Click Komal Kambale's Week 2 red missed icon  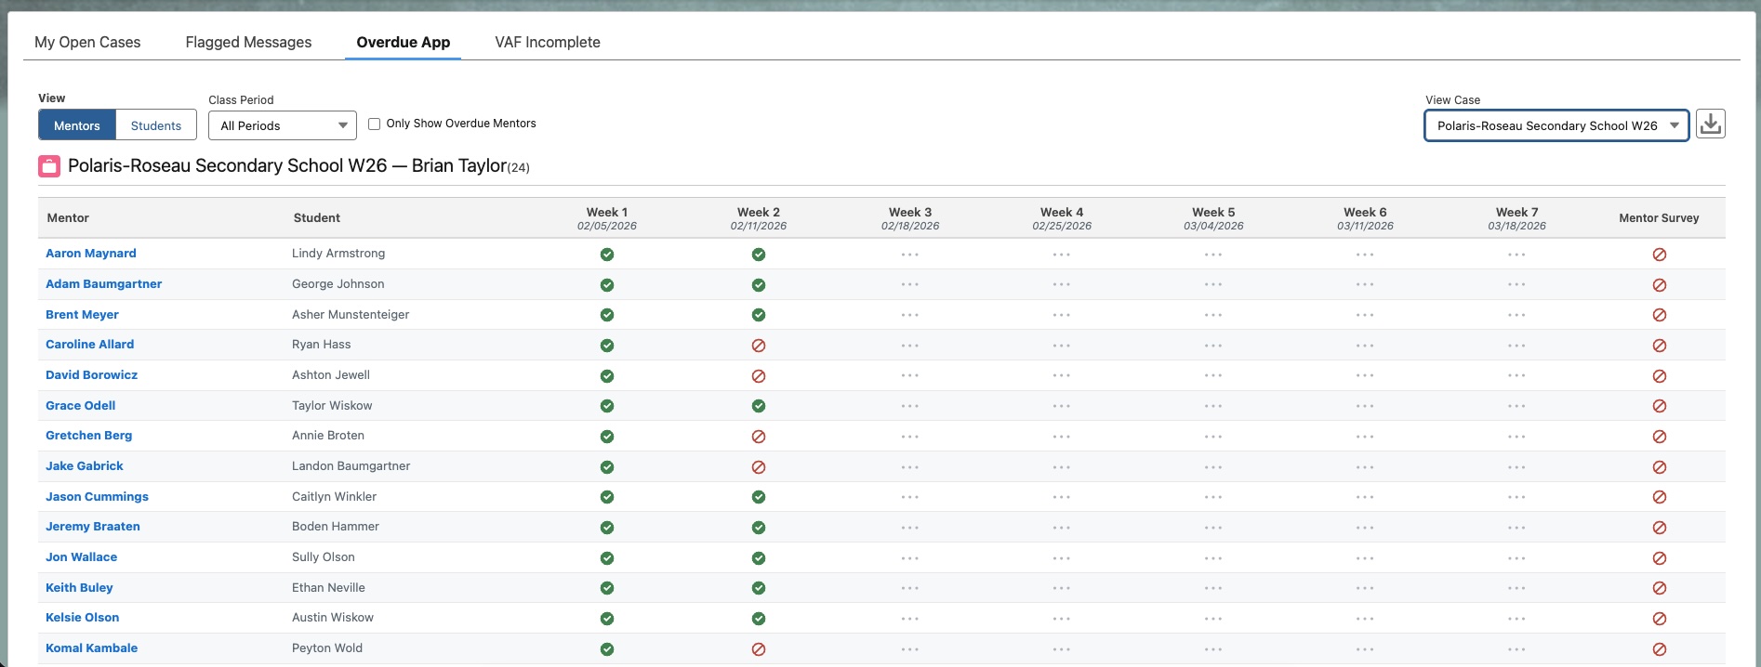click(759, 649)
